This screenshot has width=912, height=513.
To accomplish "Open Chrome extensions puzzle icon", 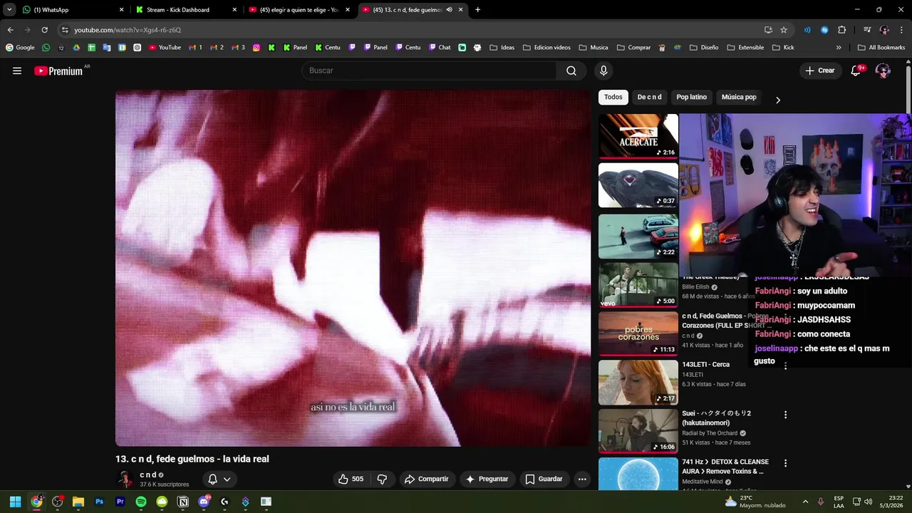I will [842, 30].
